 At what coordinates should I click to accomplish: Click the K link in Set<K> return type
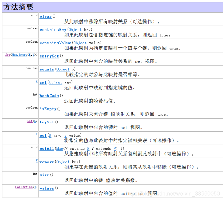pyautogui.click(x=35, y=121)
